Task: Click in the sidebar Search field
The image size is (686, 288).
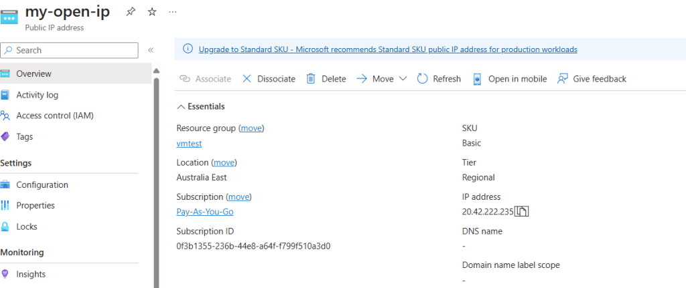Action: click(70, 50)
